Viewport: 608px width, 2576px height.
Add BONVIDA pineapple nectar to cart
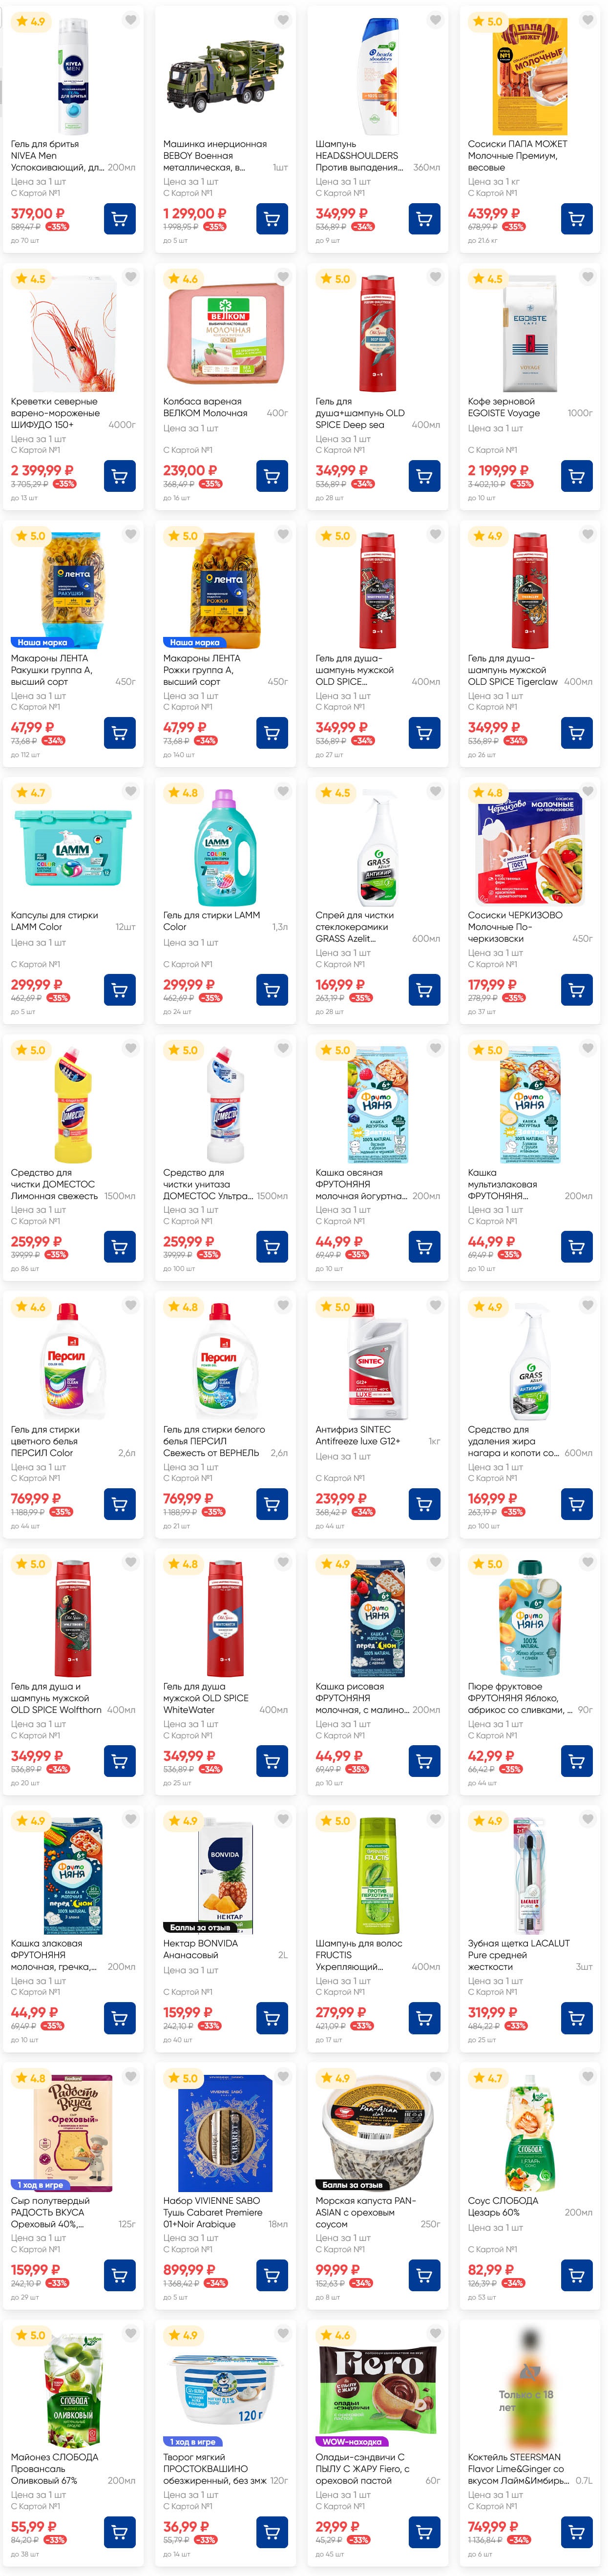[x=272, y=2018]
